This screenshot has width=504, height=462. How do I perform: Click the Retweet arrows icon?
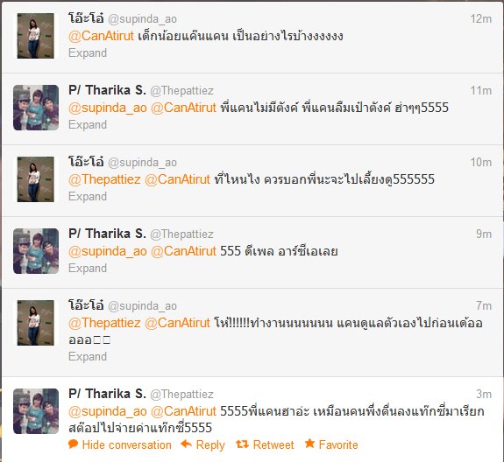[242, 444]
